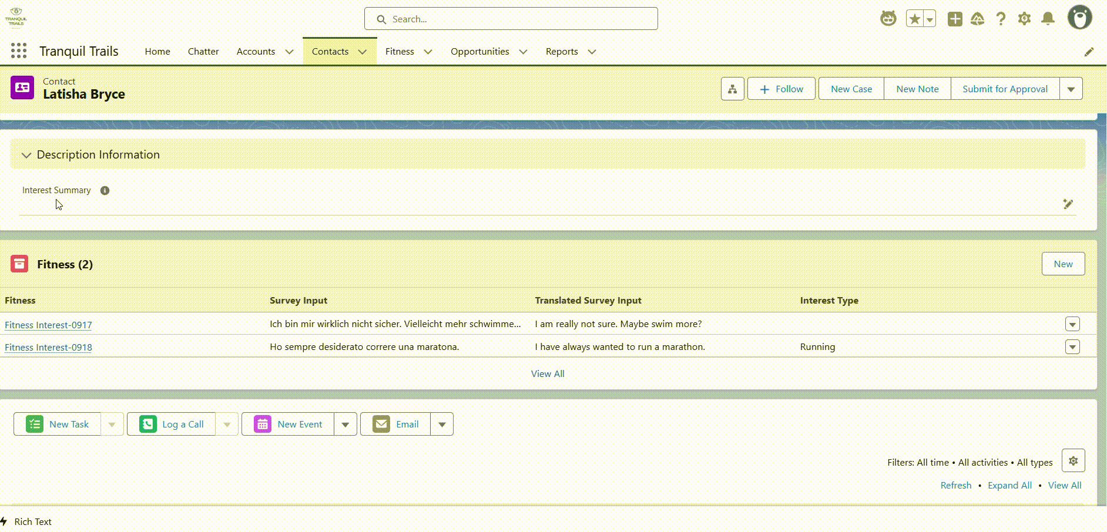Screen dimensions: 1107x532
Task: Click the New Task checklist icon
Action: (x=35, y=424)
